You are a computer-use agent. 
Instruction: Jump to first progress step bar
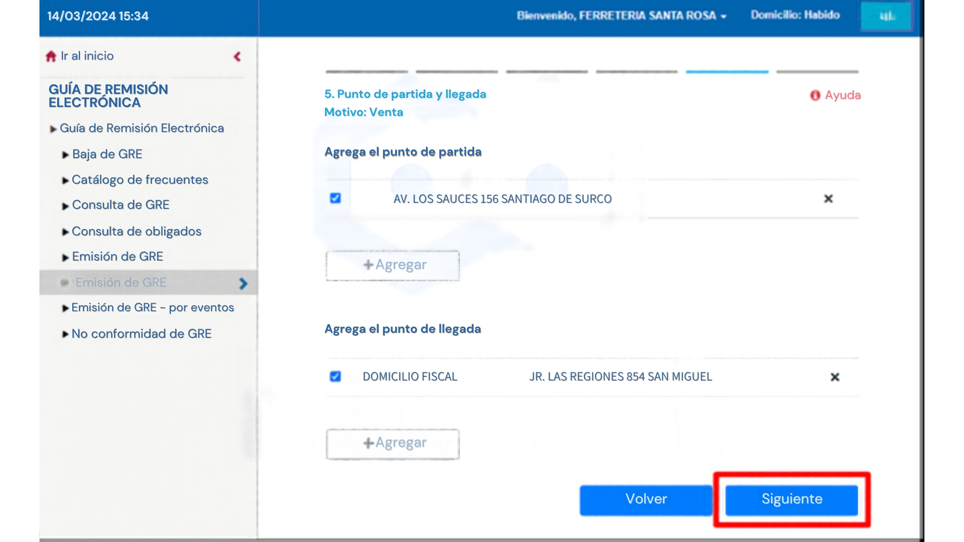(367, 72)
